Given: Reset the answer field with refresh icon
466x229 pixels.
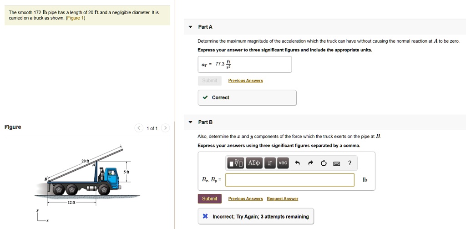Looking at the screenshot, I should 324,163.
